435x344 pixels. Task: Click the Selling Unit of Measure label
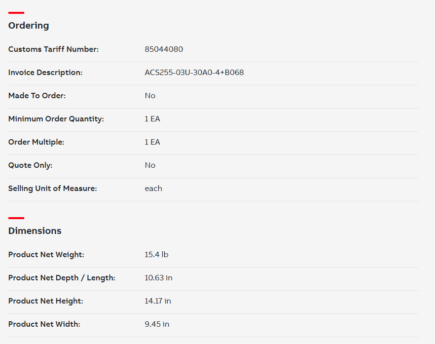click(53, 188)
